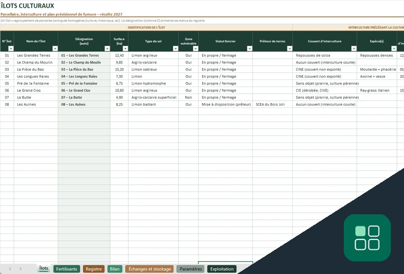This screenshot has height=274, width=404.
Task: Select soil type 'Limon sableux'
Action: click(154, 69)
